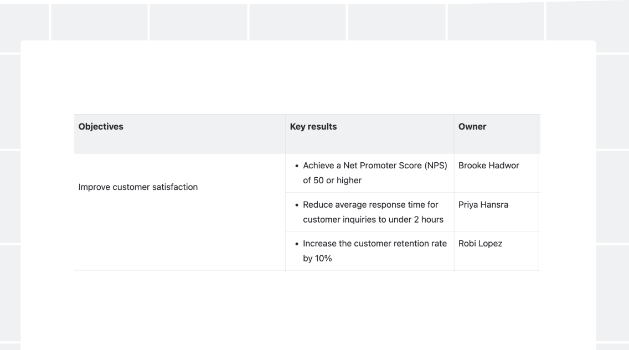629x350 pixels.
Task: Click the gray background tile at the top-left corner
Action: [24, 22]
